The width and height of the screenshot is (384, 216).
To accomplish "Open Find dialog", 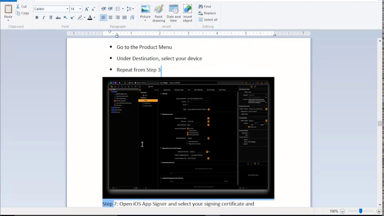I will [205, 6].
